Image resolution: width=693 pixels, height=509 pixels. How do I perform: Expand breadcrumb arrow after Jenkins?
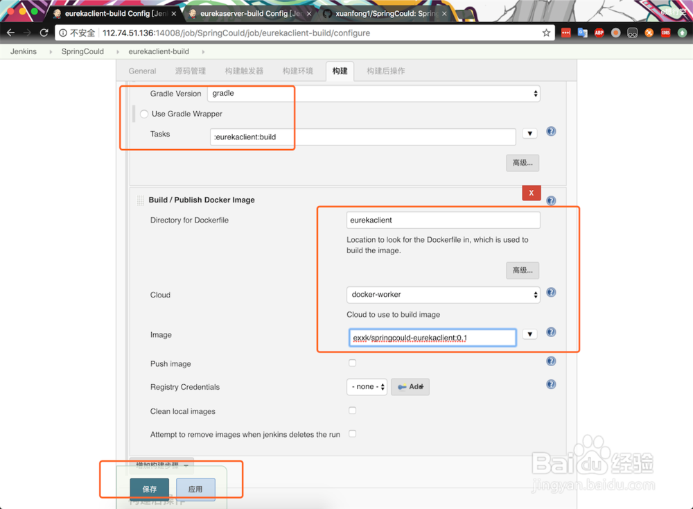click(x=51, y=52)
